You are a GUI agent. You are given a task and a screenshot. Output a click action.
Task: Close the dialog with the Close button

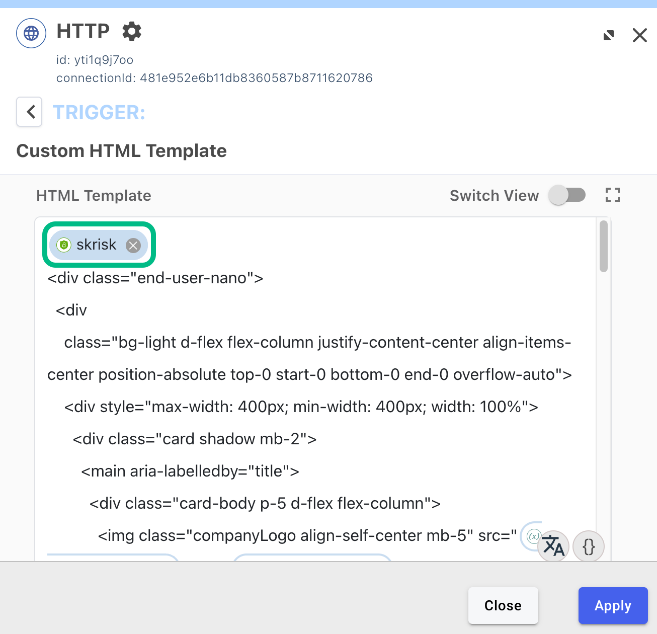[x=503, y=605]
